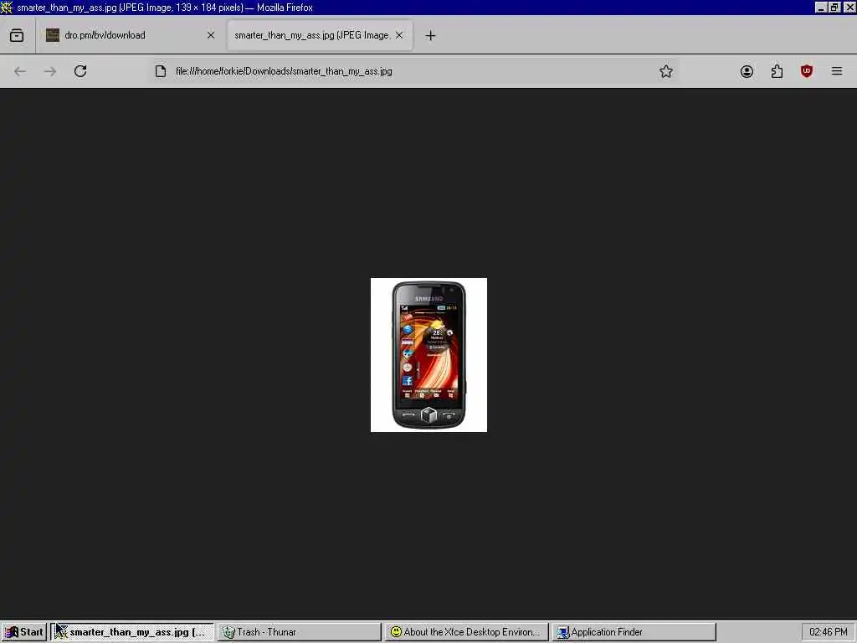Open the Firefox account menu
857x643 pixels.
[747, 72]
